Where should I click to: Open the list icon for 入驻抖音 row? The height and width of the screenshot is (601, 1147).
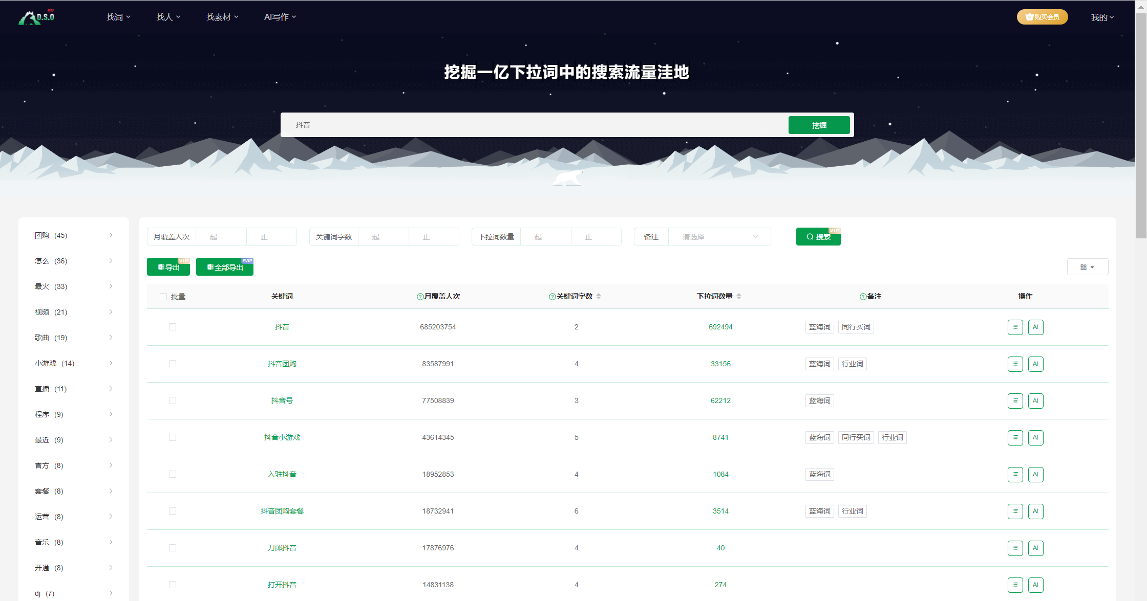tap(1015, 474)
